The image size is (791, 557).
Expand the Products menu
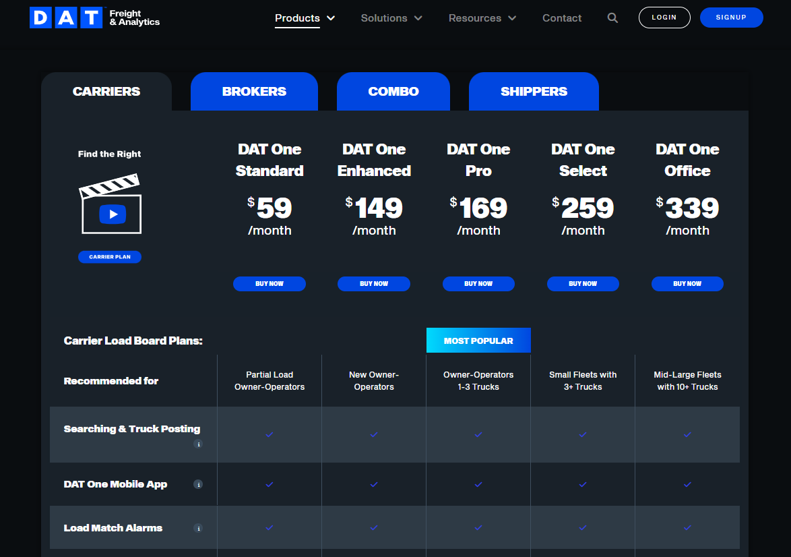[305, 18]
